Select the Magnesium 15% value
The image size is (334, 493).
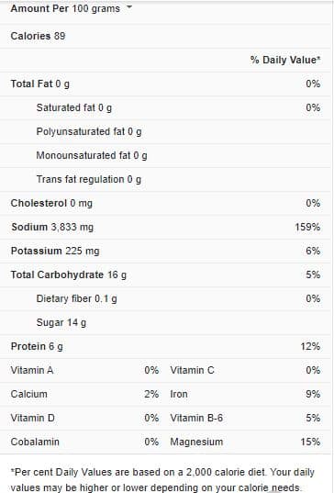click(310, 442)
